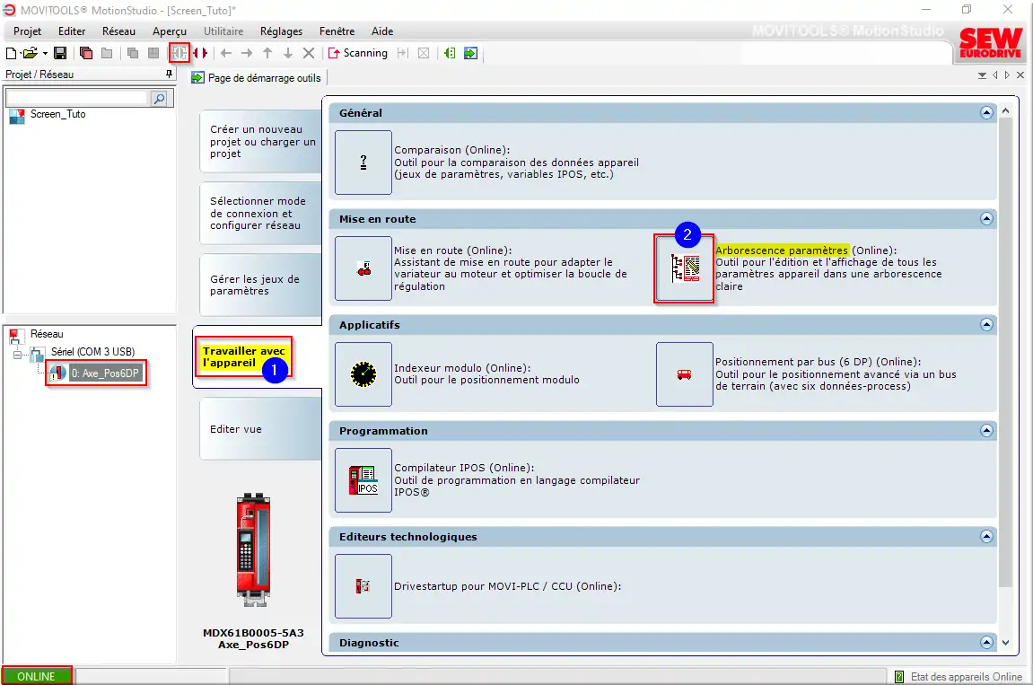The width and height of the screenshot is (1033, 685).
Task: Click the MDX61B0005-5A3 device image
Action: 254,549
